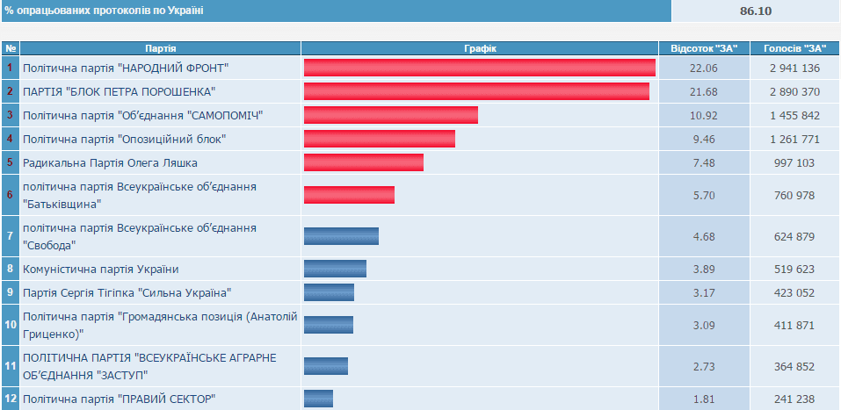The height and width of the screenshot is (410, 841).
Task: Select vote count 2 890 370
Action: pyautogui.click(x=795, y=91)
